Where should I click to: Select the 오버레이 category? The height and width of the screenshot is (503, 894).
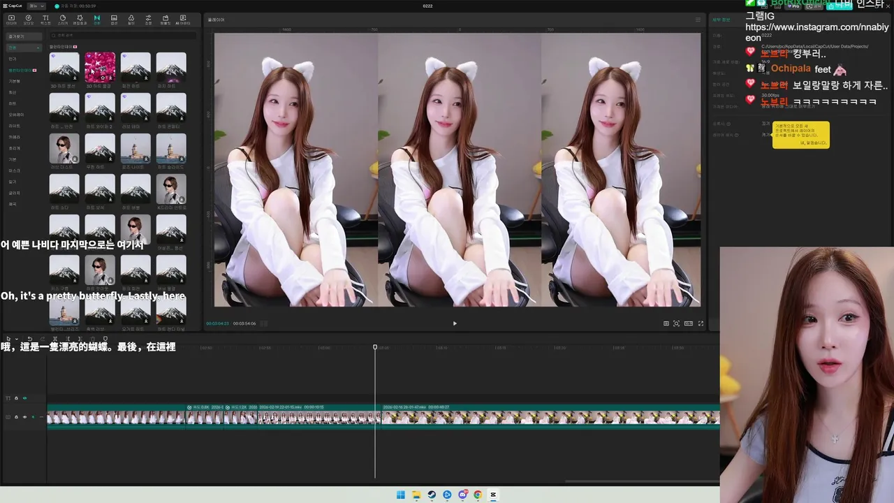16,115
